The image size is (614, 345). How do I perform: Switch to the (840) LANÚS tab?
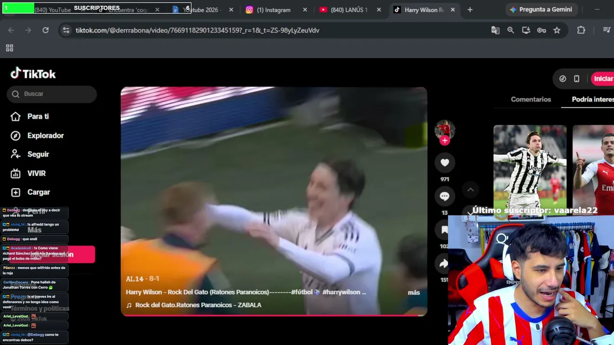(x=349, y=10)
